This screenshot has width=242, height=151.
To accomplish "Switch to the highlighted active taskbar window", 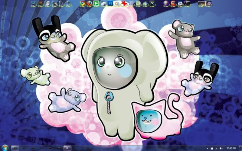I will tap(67, 148).
